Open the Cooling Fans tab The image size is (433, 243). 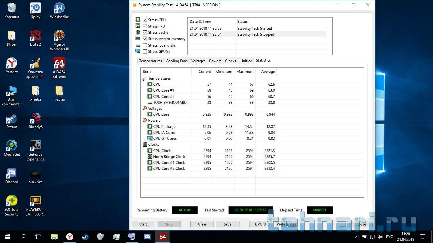tap(177, 61)
